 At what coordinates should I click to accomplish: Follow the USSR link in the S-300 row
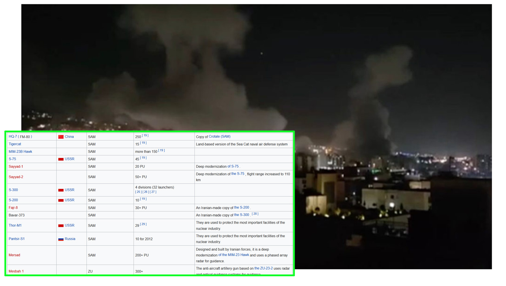[x=69, y=190]
